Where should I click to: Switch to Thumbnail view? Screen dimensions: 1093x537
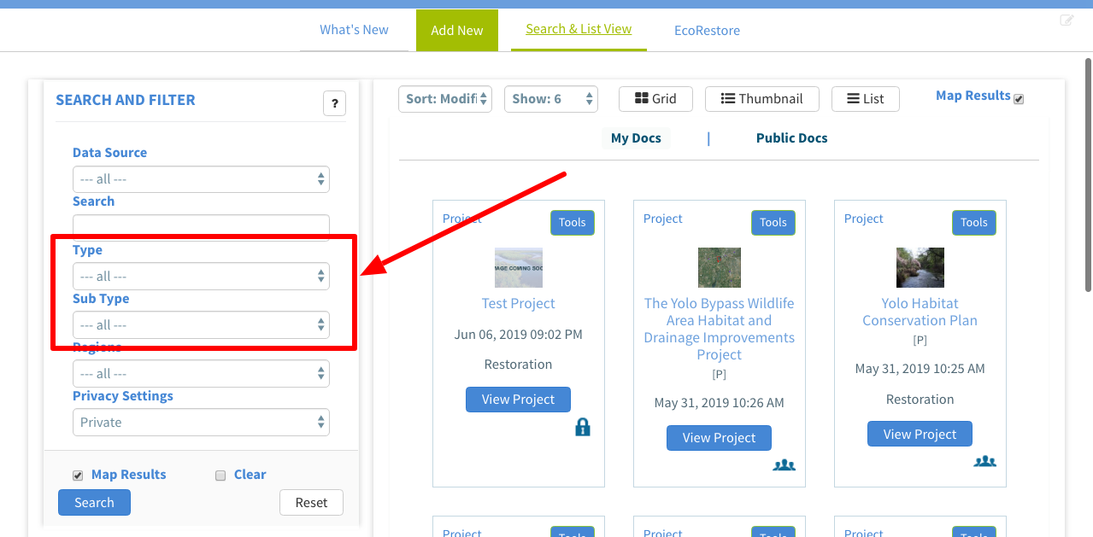(x=761, y=99)
